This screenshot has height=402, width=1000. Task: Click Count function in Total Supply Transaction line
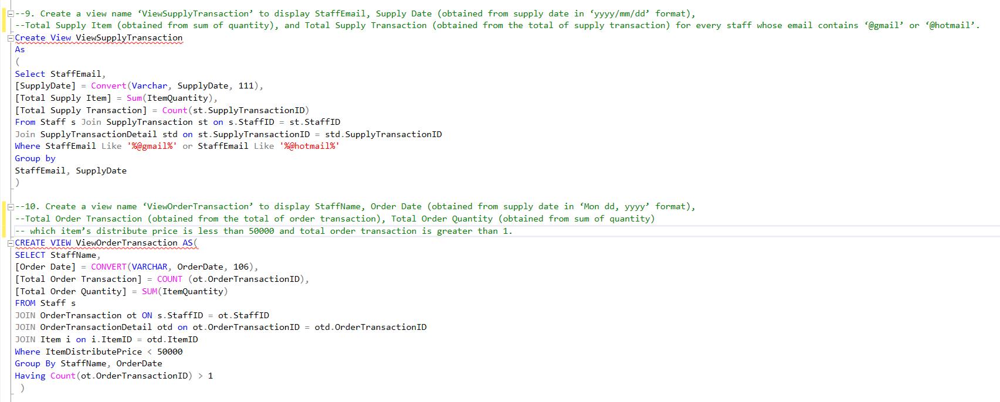click(x=174, y=110)
